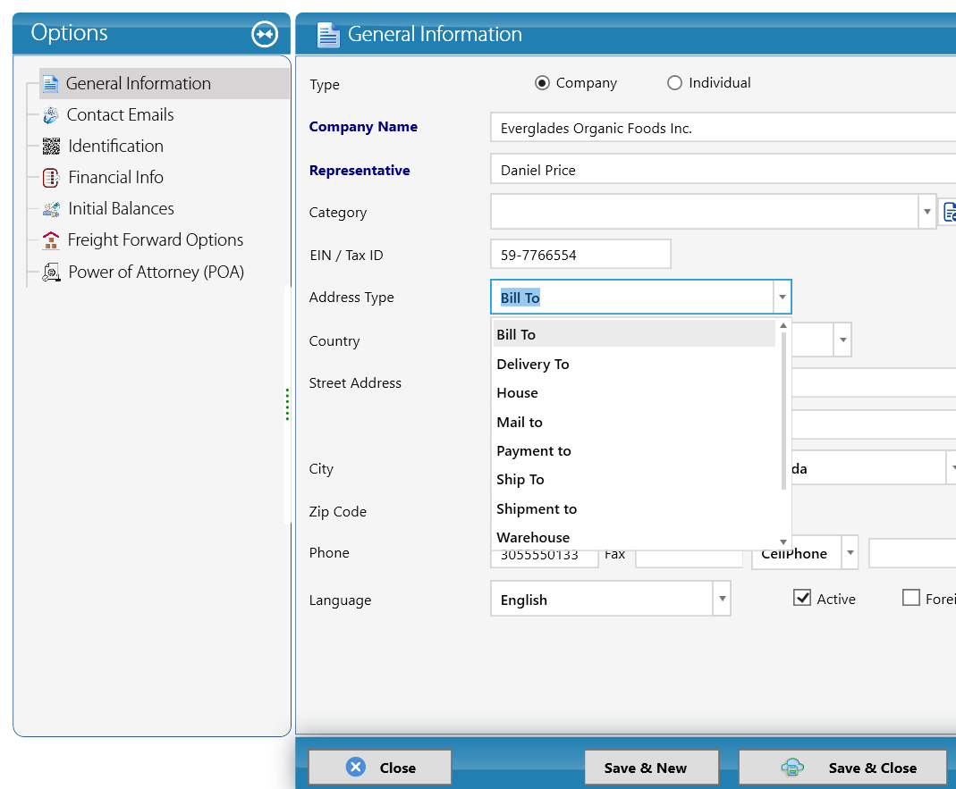The width and height of the screenshot is (956, 789).
Task: Click into the Company Name field
Action: coord(723,128)
